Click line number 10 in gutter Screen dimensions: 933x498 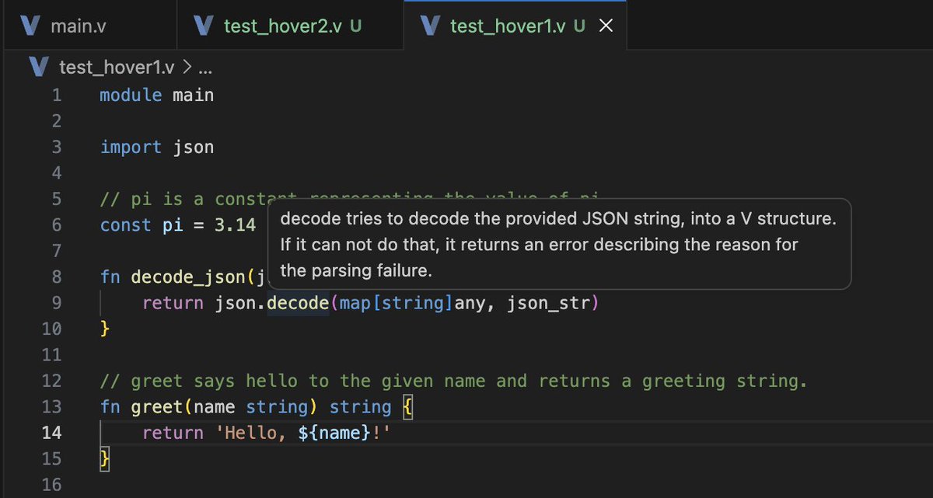(51, 329)
